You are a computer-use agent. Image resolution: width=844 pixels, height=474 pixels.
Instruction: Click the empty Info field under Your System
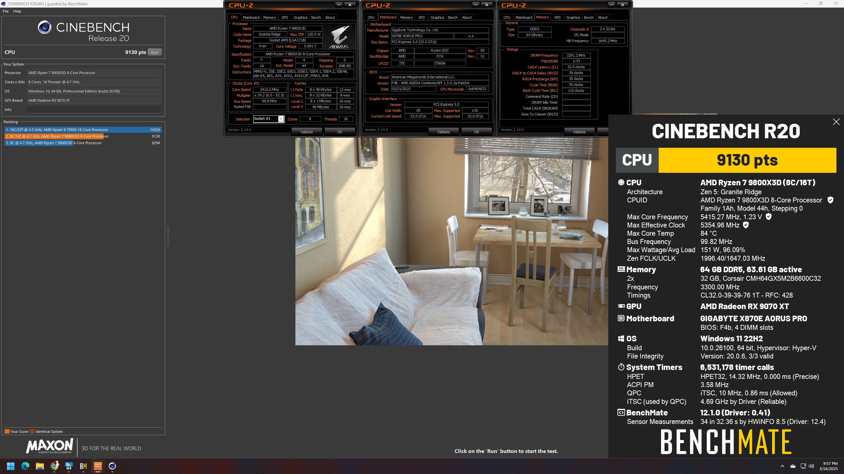94,110
